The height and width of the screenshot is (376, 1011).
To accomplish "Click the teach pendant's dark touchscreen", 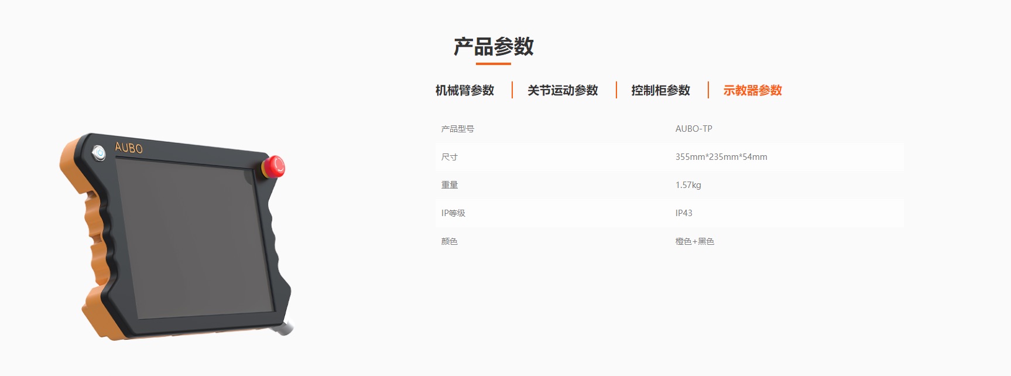I will click(x=193, y=240).
